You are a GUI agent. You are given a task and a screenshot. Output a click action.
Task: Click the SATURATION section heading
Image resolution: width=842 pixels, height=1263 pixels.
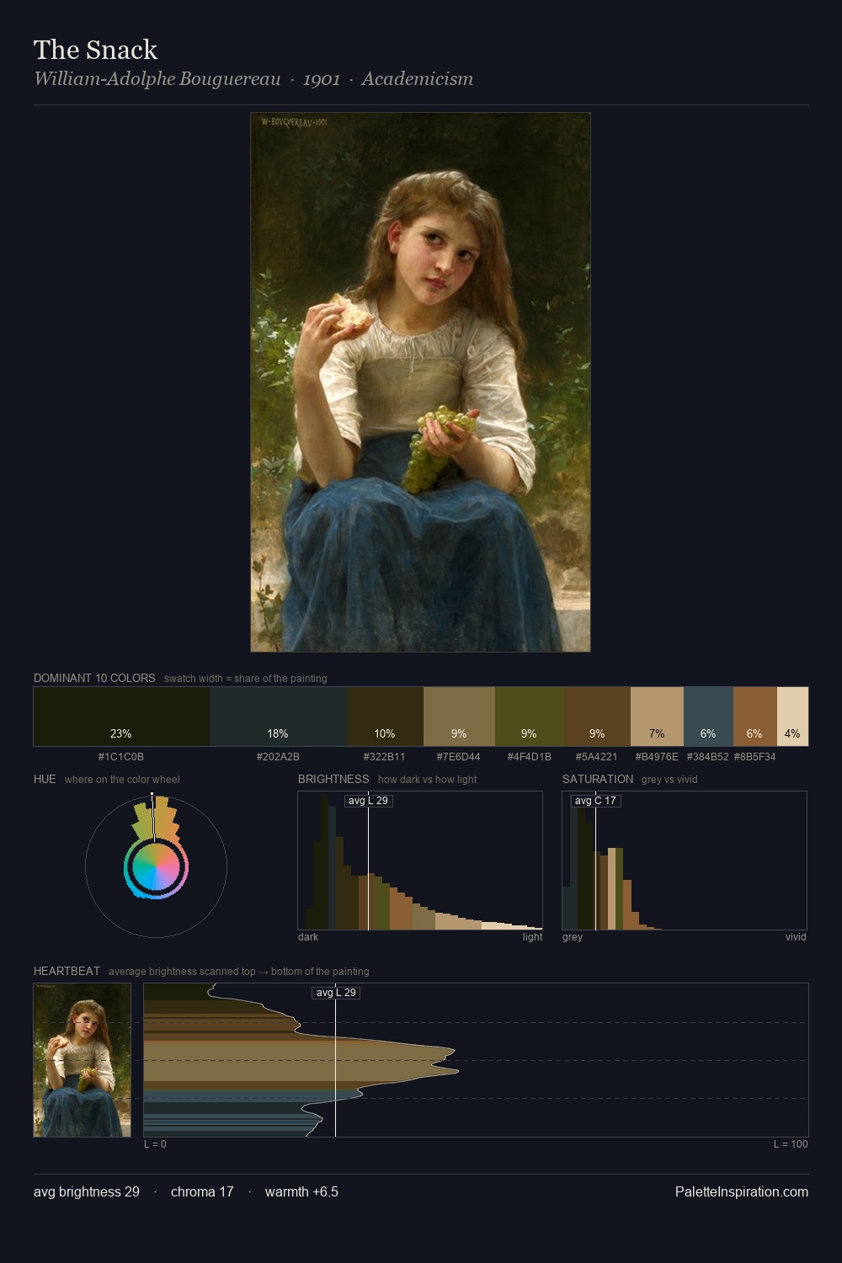pos(598,779)
